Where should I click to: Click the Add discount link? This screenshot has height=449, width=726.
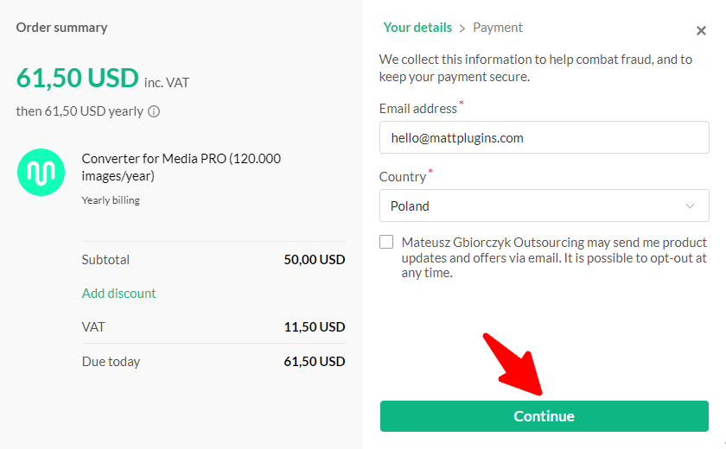[119, 294]
